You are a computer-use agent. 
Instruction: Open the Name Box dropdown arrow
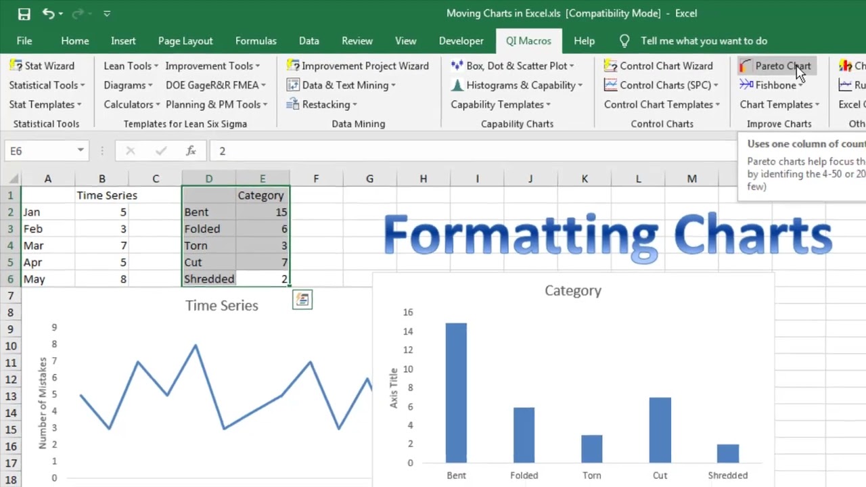81,151
